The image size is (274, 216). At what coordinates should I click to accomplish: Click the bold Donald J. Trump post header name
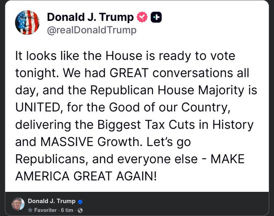pyautogui.click(x=90, y=17)
